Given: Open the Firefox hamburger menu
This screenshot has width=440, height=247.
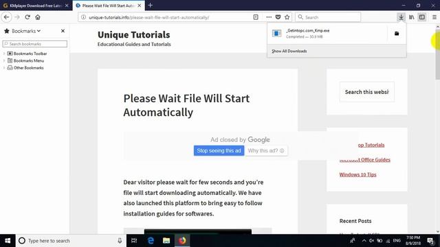Looking at the screenshot, I should 434,17.
